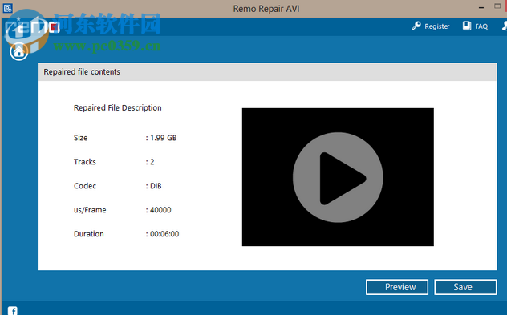Click the Size label

click(x=80, y=138)
